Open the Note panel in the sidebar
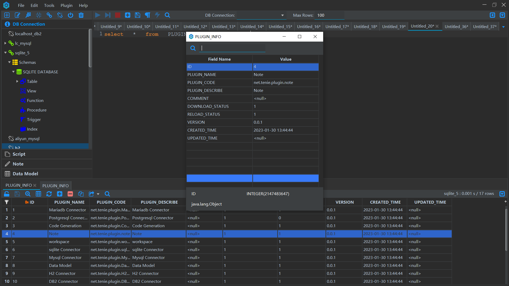The width and height of the screenshot is (509, 286). (x=17, y=164)
